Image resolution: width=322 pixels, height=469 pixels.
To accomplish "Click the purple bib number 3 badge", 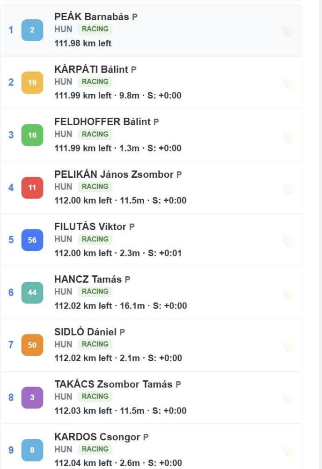I will pyautogui.click(x=32, y=398).
